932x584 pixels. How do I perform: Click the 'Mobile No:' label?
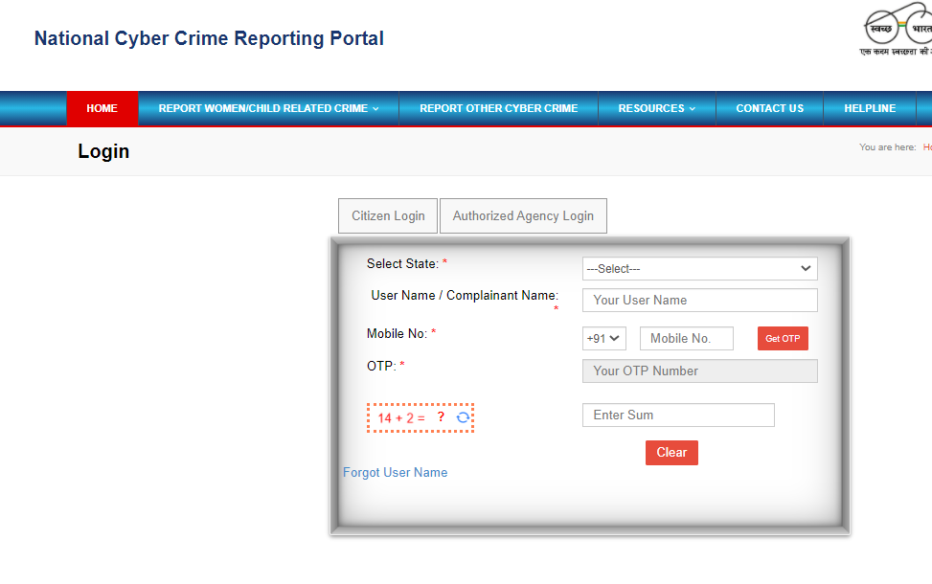click(397, 333)
